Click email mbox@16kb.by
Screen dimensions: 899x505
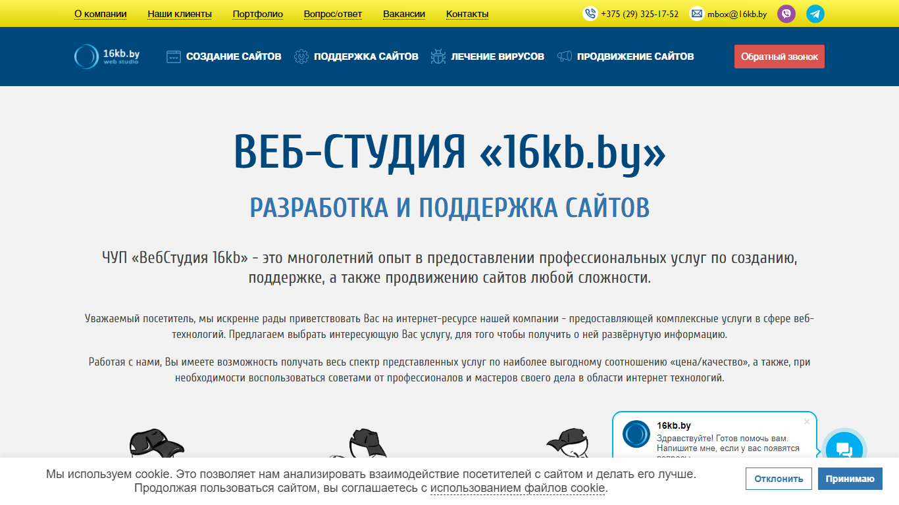point(737,14)
